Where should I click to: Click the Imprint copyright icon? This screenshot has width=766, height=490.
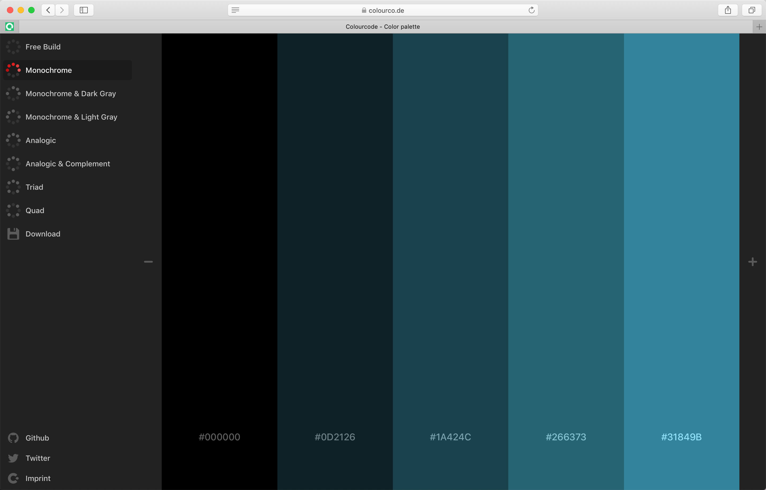click(x=13, y=478)
